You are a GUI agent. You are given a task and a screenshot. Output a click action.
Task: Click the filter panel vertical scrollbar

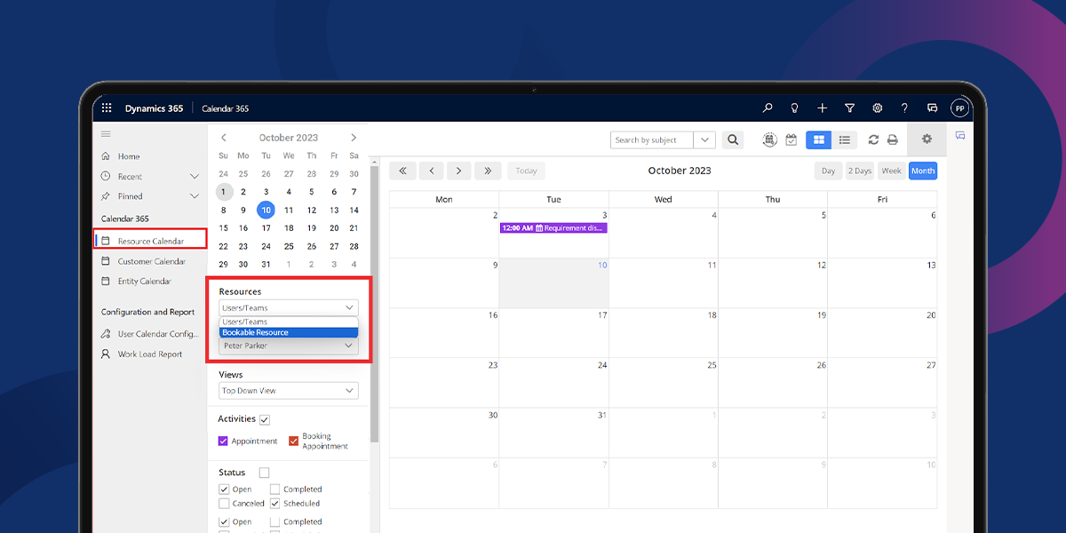click(375, 302)
